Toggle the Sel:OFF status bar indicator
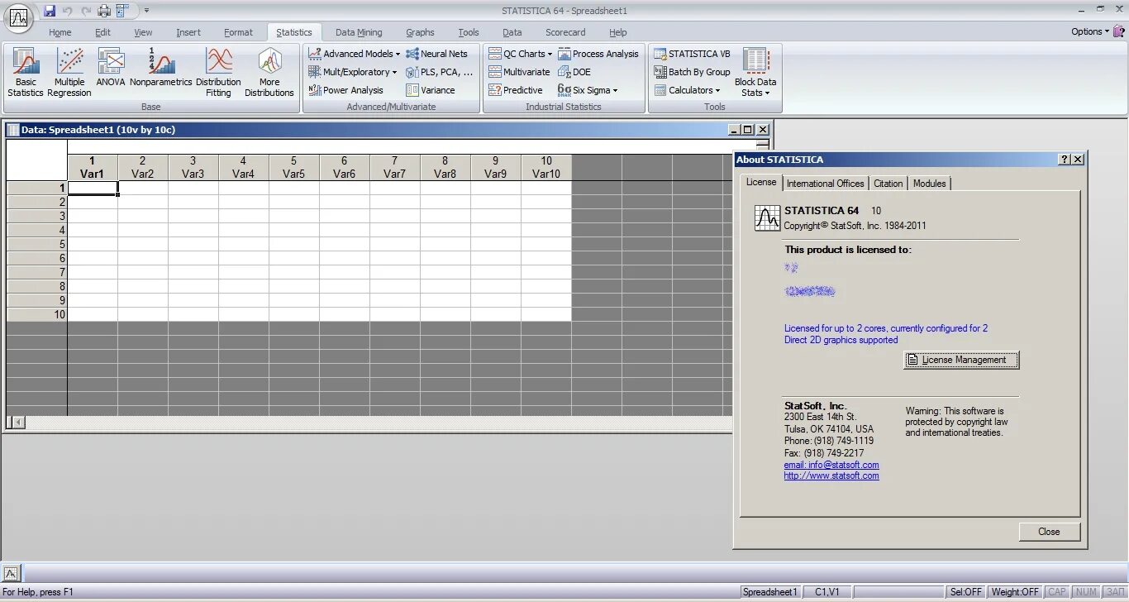This screenshot has width=1129, height=602. click(x=966, y=592)
